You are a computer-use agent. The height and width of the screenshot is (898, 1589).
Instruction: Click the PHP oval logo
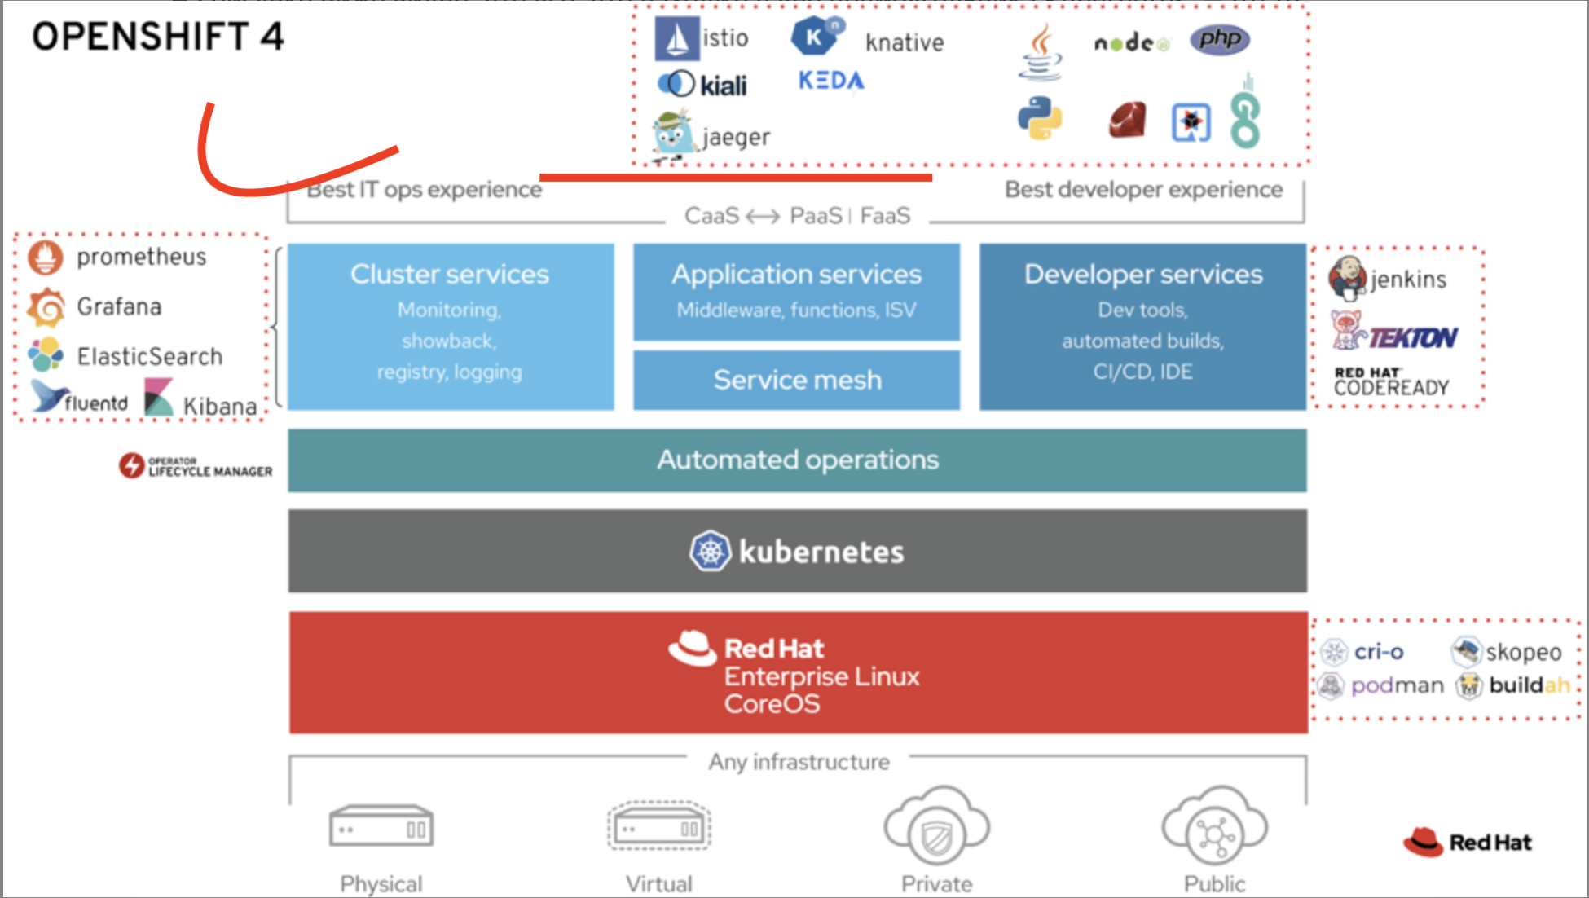pyautogui.click(x=1220, y=38)
